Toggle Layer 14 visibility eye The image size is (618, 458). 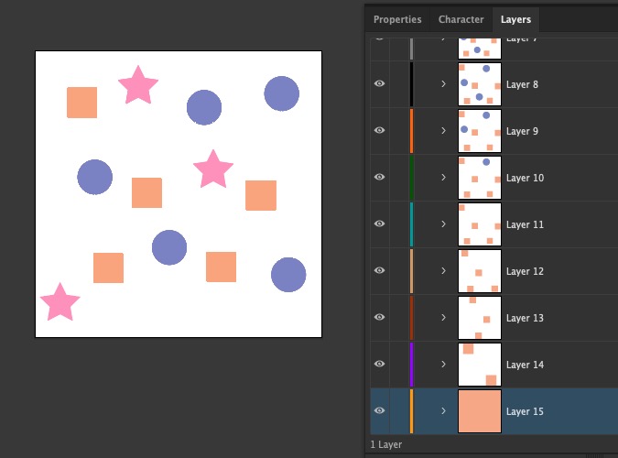point(379,364)
